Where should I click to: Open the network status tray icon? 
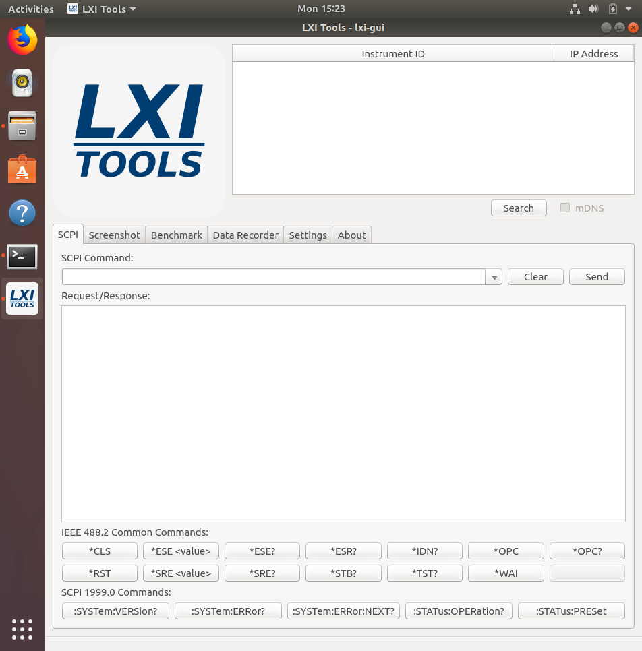click(x=575, y=9)
